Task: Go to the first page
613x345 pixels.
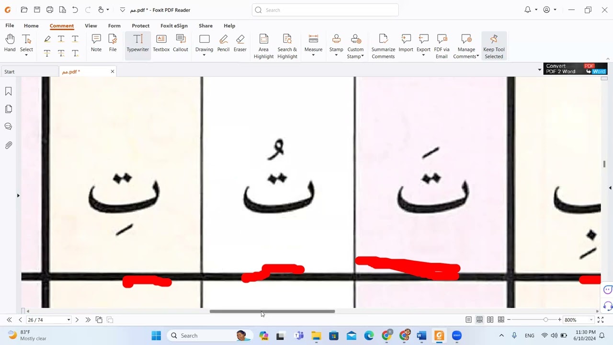Action: point(9,320)
